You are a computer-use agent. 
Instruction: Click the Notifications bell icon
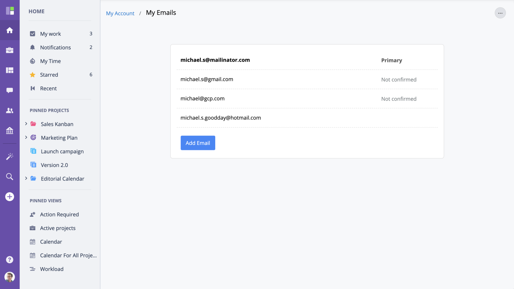click(32, 48)
